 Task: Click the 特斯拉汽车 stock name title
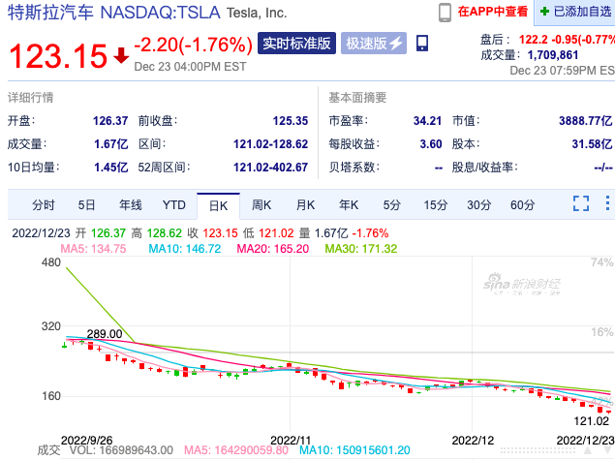coord(46,14)
